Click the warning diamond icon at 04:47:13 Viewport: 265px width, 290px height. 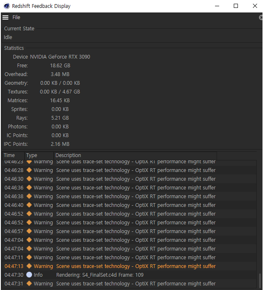(x=29, y=266)
